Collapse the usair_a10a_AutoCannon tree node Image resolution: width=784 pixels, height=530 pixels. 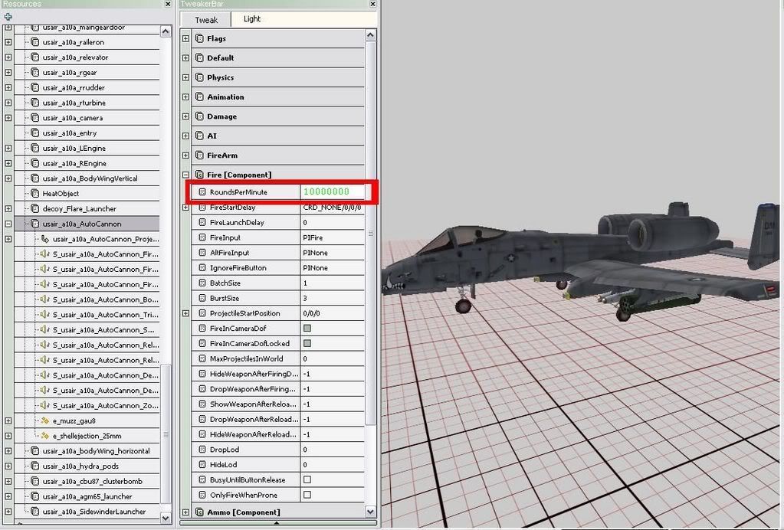coord(8,224)
